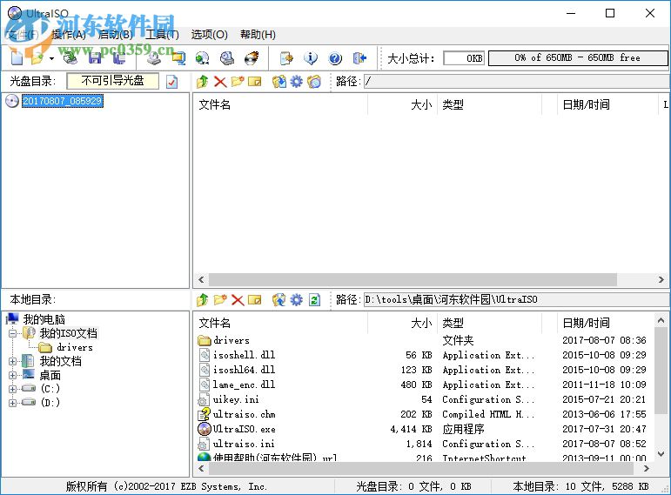This screenshot has width=671, height=495.
Task: Click the Open image folder icon
Action: tap(37, 57)
